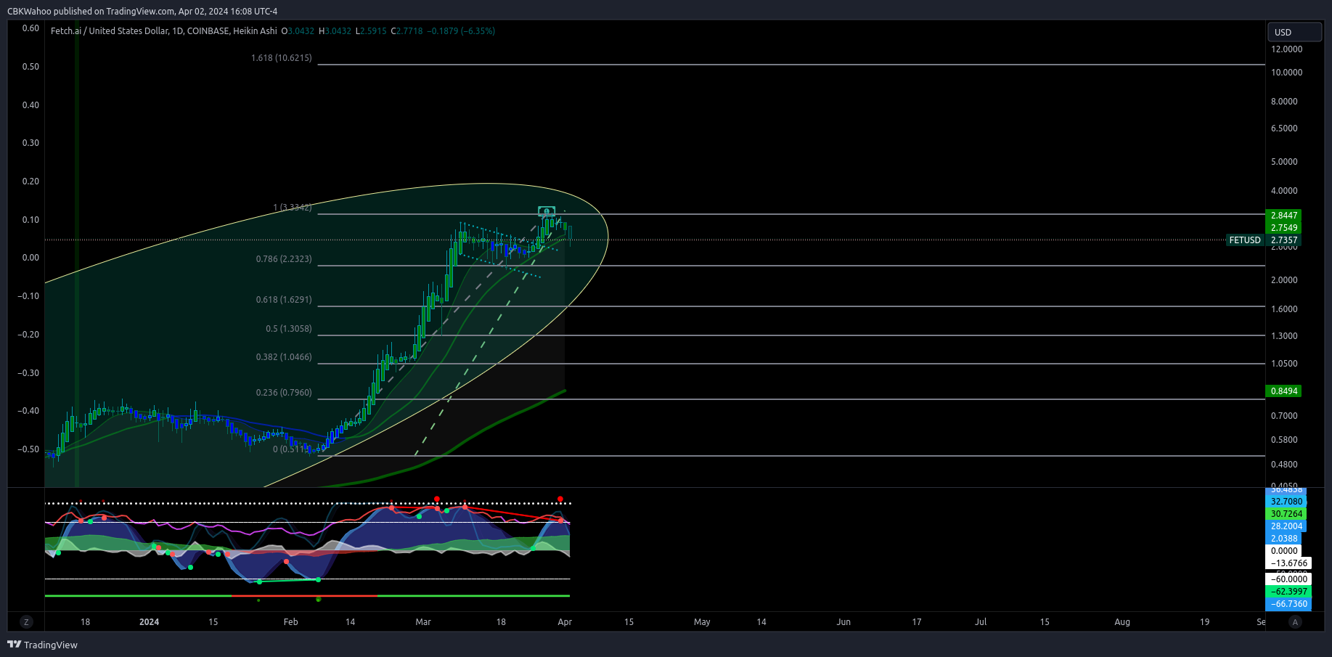Click the −13.6766 indicator value label
The height and width of the screenshot is (657, 1332).
pyautogui.click(x=1288, y=563)
